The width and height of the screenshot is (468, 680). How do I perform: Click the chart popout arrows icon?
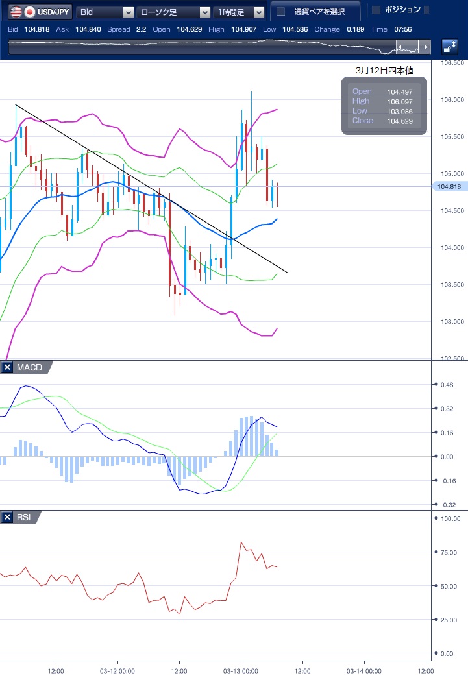[450, 47]
